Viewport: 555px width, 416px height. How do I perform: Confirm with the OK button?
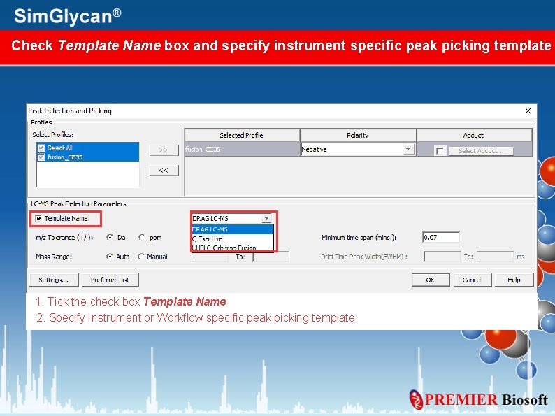[x=431, y=280]
